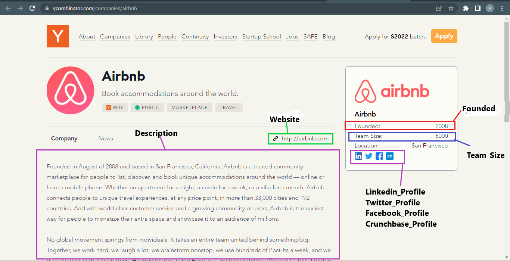Click the share page icon in address bar
The height and width of the screenshot is (261, 510).
click(x=439, y=8)
